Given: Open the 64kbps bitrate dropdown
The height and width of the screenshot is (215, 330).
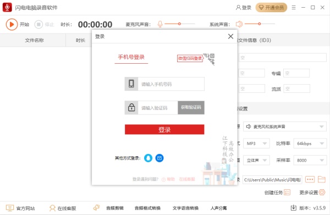Looking at the screenshot, I should click(310, 144).
